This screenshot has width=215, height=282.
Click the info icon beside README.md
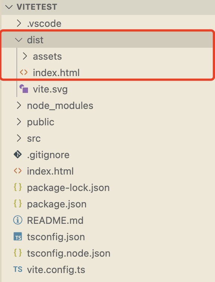point(18,220)
